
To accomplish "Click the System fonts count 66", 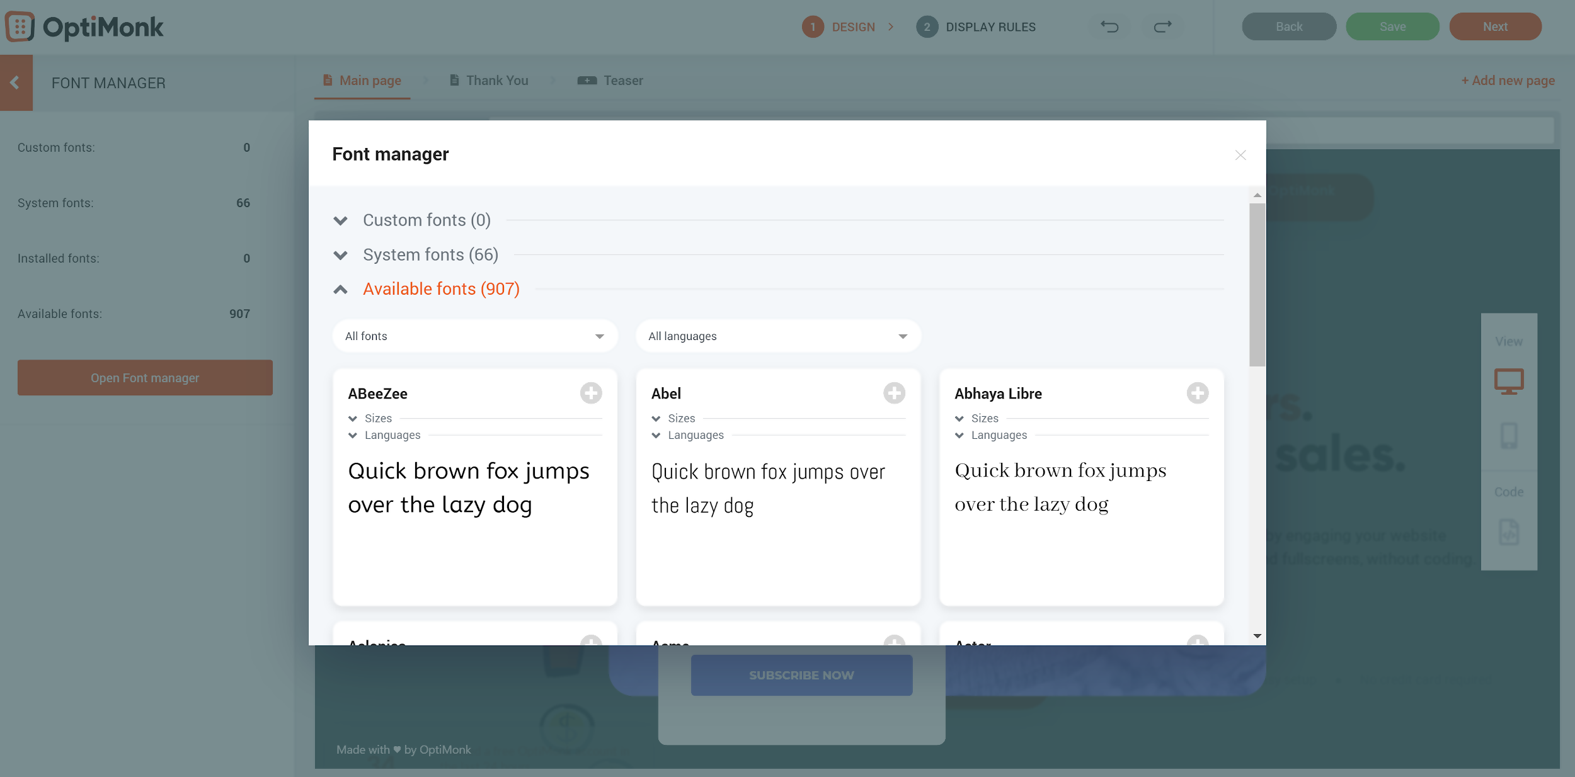I will [243, 203].
